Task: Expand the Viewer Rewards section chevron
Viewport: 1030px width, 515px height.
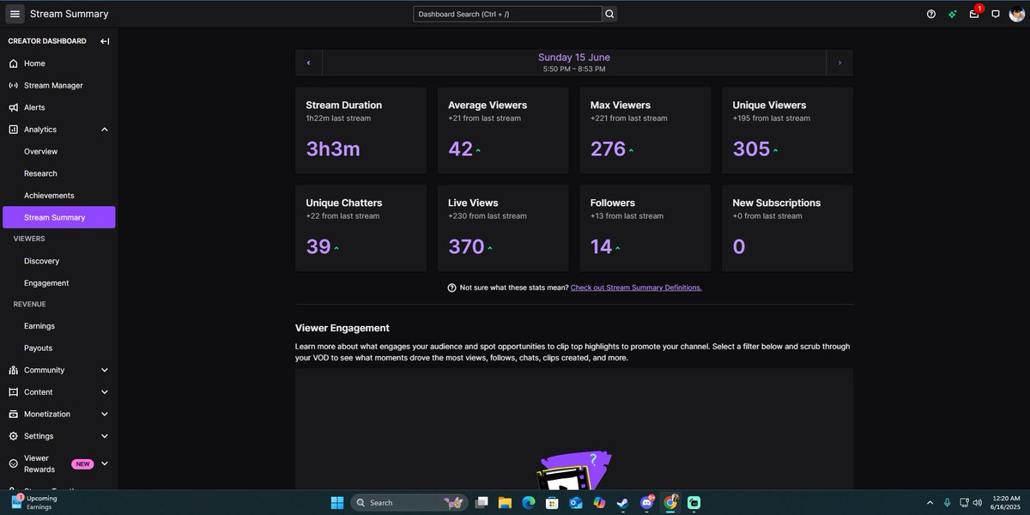Action: click(x=105, y=463)
